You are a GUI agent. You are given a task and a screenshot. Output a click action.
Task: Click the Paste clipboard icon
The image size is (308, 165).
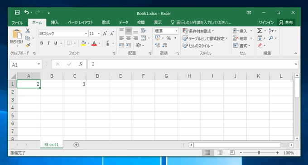[17, 34]
